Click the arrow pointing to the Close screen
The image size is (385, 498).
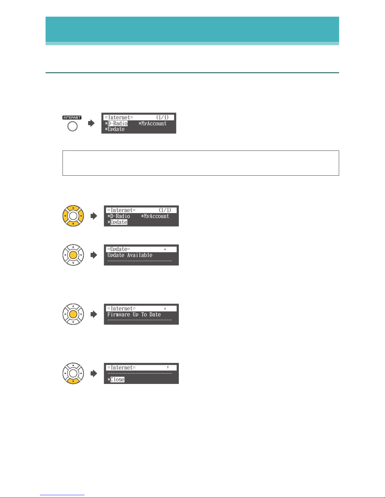tap(94, 373)
